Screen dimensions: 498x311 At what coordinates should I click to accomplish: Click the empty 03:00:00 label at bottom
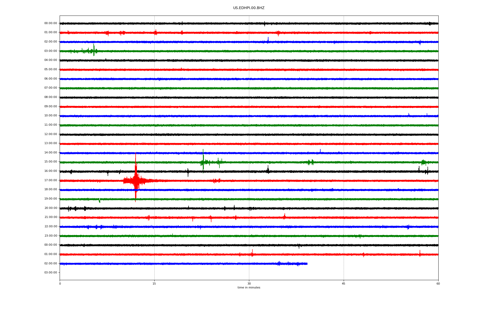51,272
